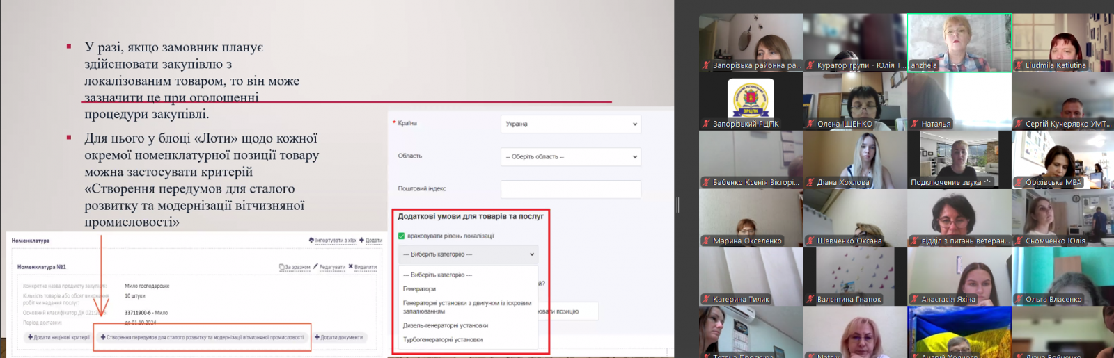Image resolution: width=1114 pixels, height=358 pixels.
Task: Click Додати нецінові критерії button
Action: coord(58,338)
